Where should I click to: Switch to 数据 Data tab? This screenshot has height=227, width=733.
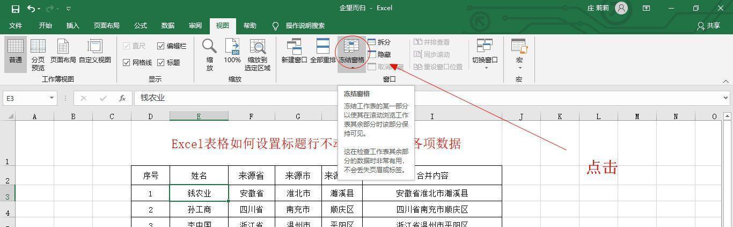(168, 26)
